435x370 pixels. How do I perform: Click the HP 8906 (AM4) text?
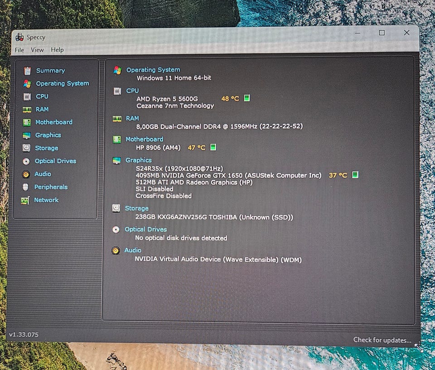(158, 147)
